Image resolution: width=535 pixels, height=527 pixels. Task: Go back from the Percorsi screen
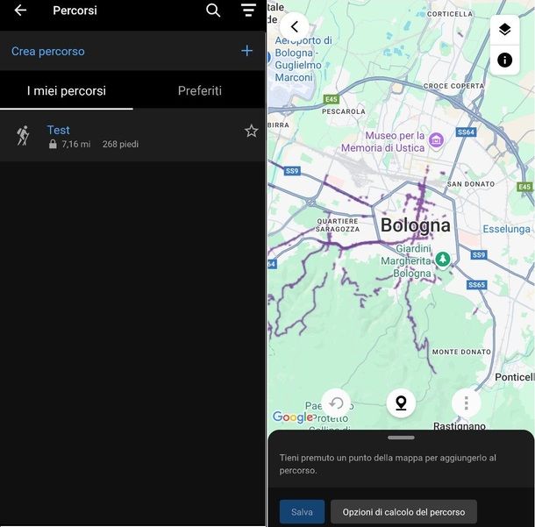pyautogui.click(x=20, y=11)
